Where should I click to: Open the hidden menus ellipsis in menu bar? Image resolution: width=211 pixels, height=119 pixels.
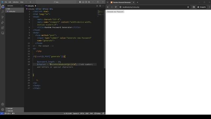26,2
